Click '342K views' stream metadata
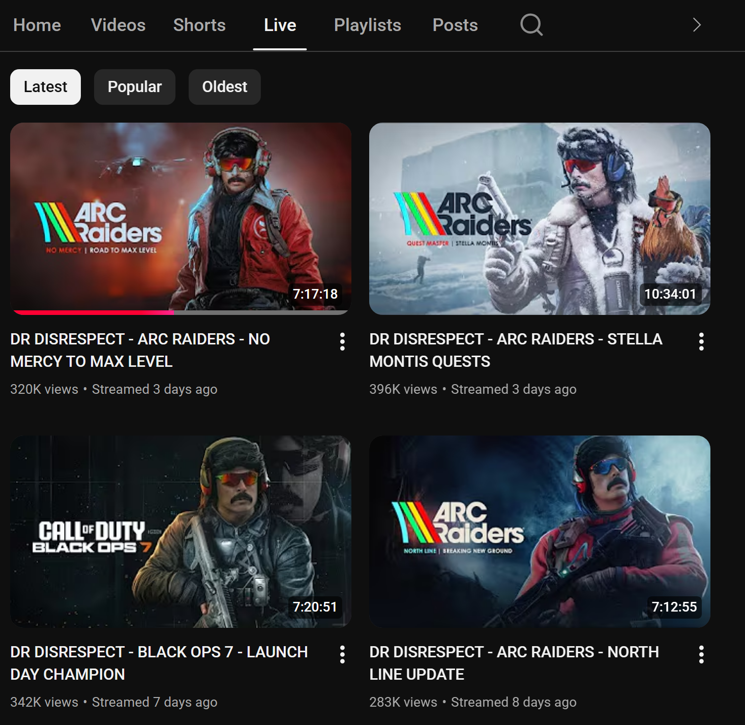The height and width of the screenshot is (725, 745). [44, 702]
